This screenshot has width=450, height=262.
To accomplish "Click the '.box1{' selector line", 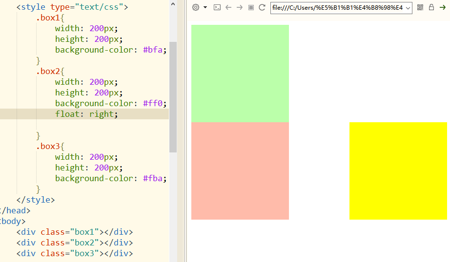I will 50,18.
